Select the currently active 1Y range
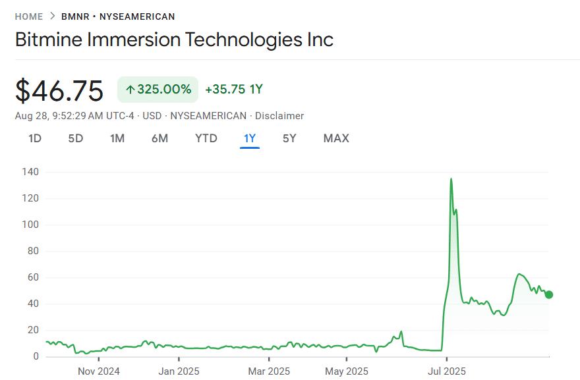 [249, 138]
